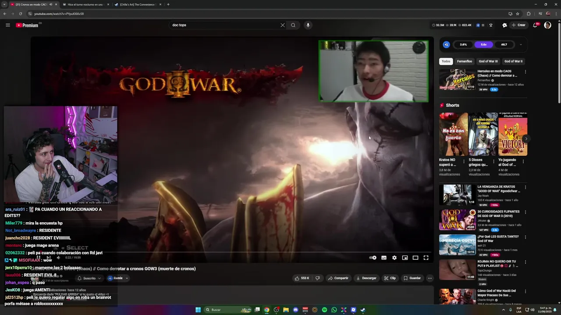Like the video (553 K)
The height and width of the screenshot is (315, 561).
coord(302,278)
